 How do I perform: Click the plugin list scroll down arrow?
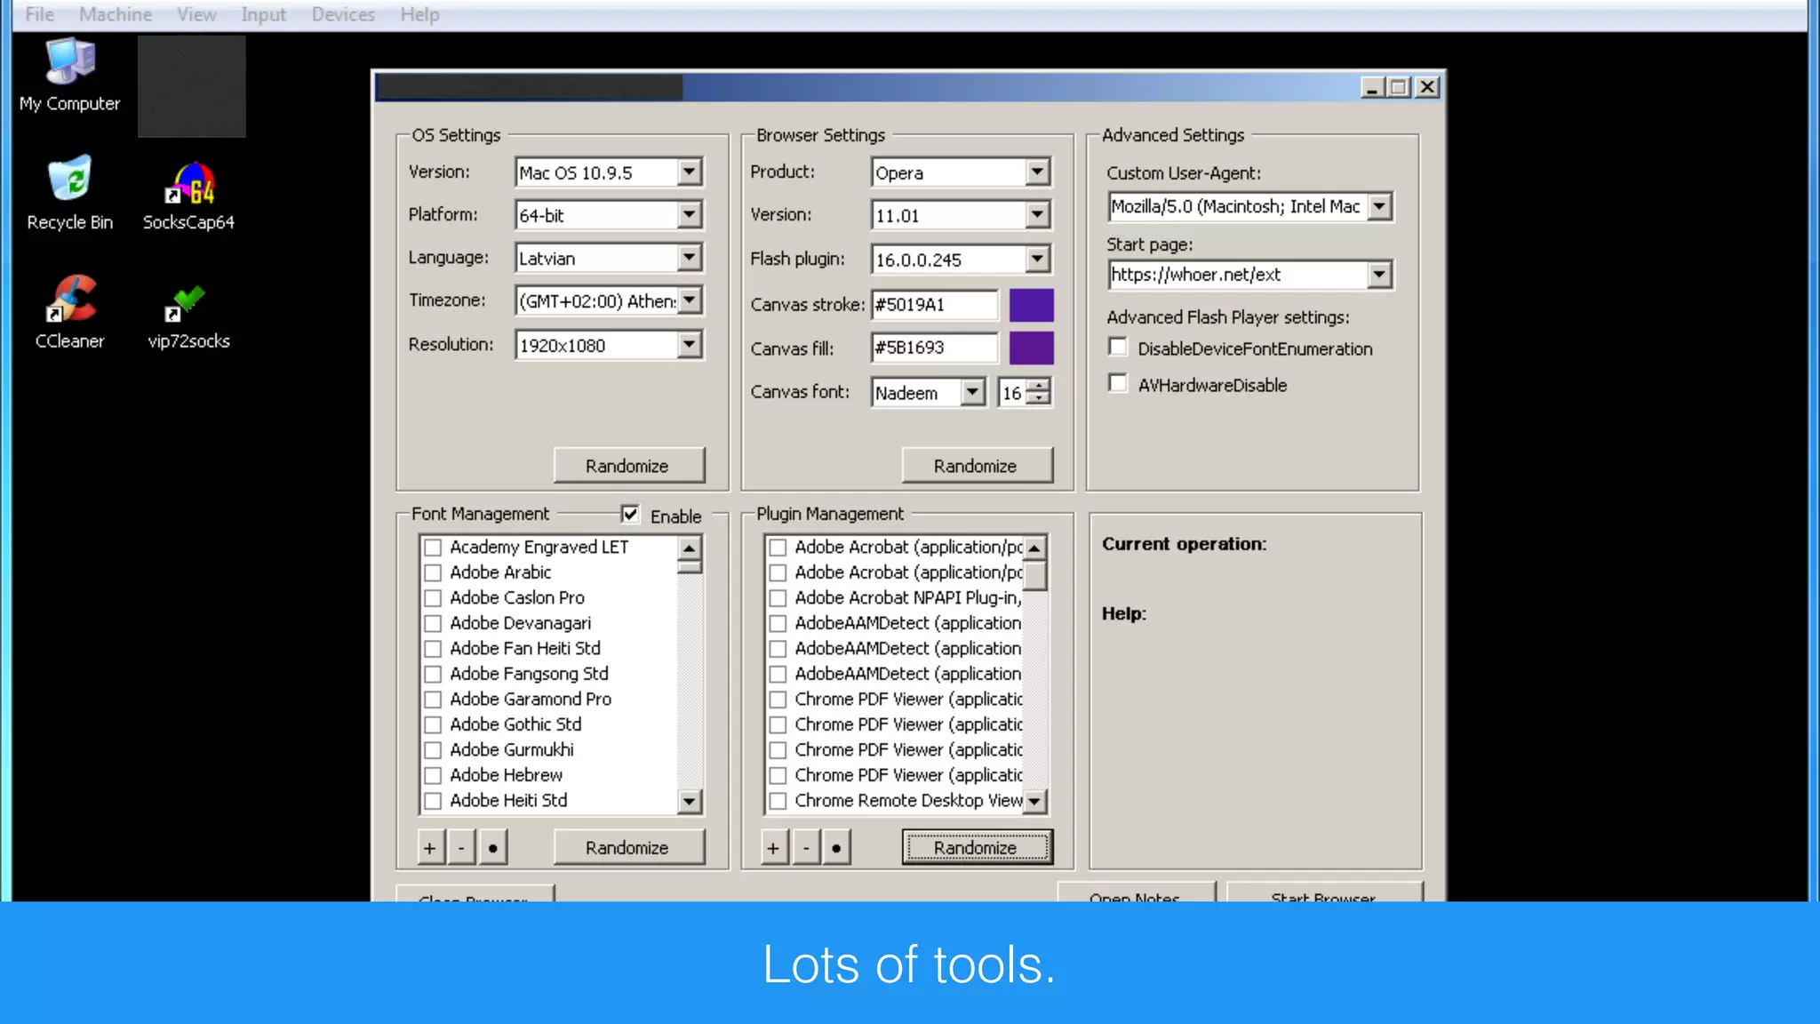[x=1034, y=802]
